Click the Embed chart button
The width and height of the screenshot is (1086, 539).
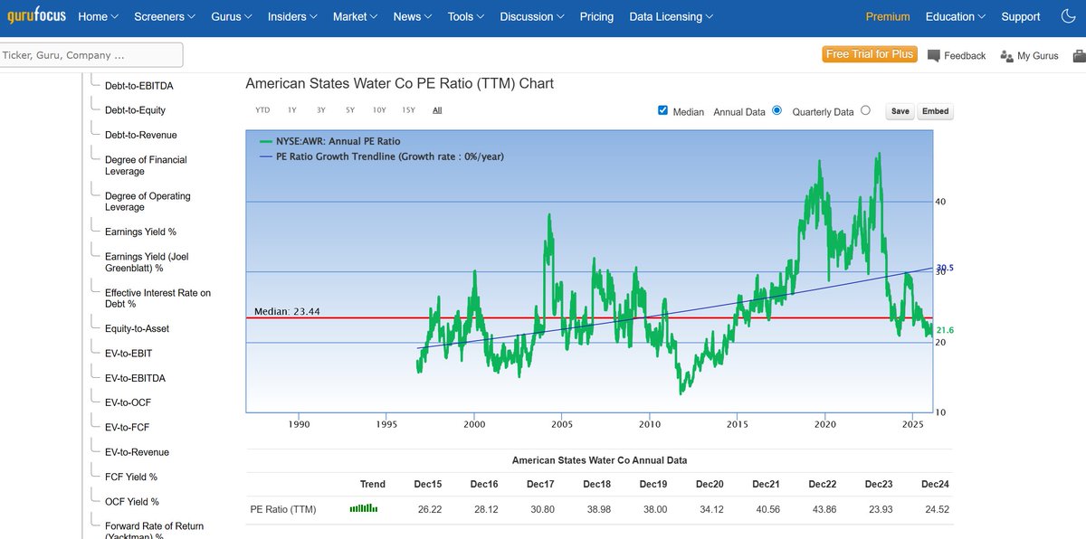pos(935,111)
